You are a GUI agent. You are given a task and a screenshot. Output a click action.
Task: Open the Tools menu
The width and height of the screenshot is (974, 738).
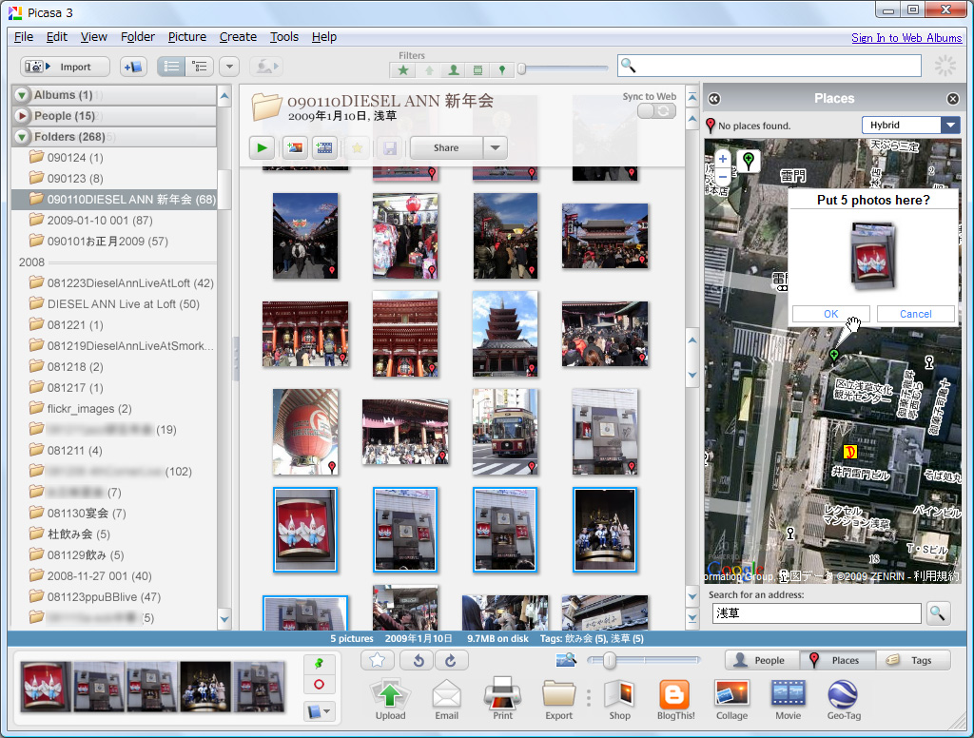pyautogui.click(x=284, y=37)
